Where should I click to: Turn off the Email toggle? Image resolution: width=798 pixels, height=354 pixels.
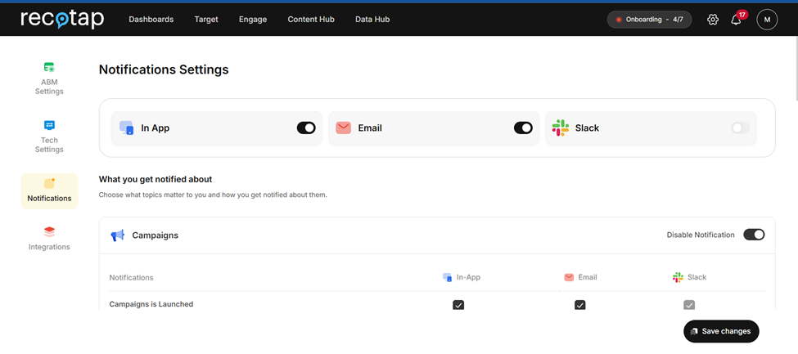click(523, 128)
